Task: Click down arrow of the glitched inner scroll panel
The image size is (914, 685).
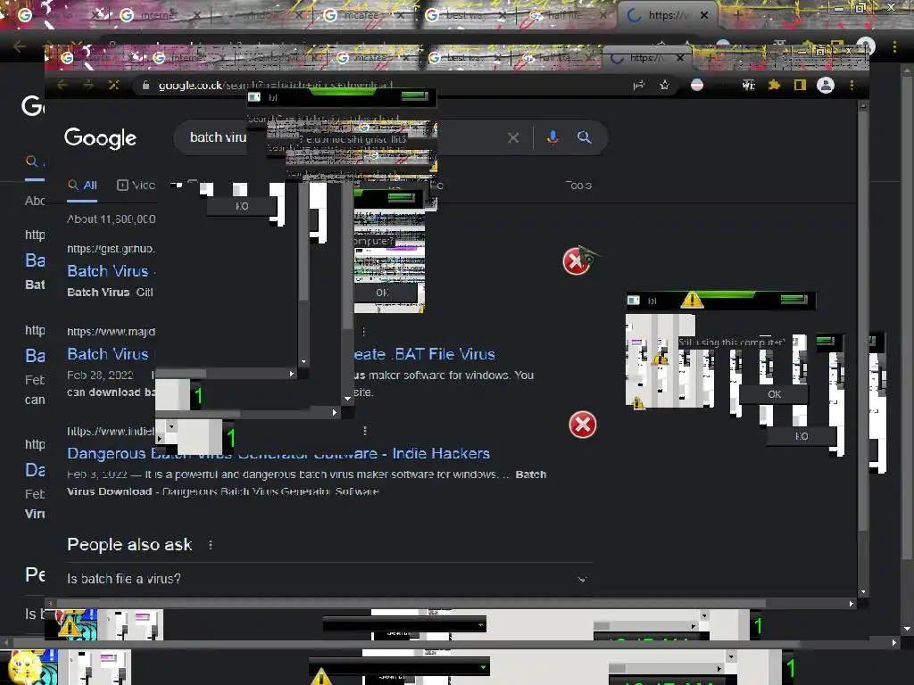Action: 303,362
